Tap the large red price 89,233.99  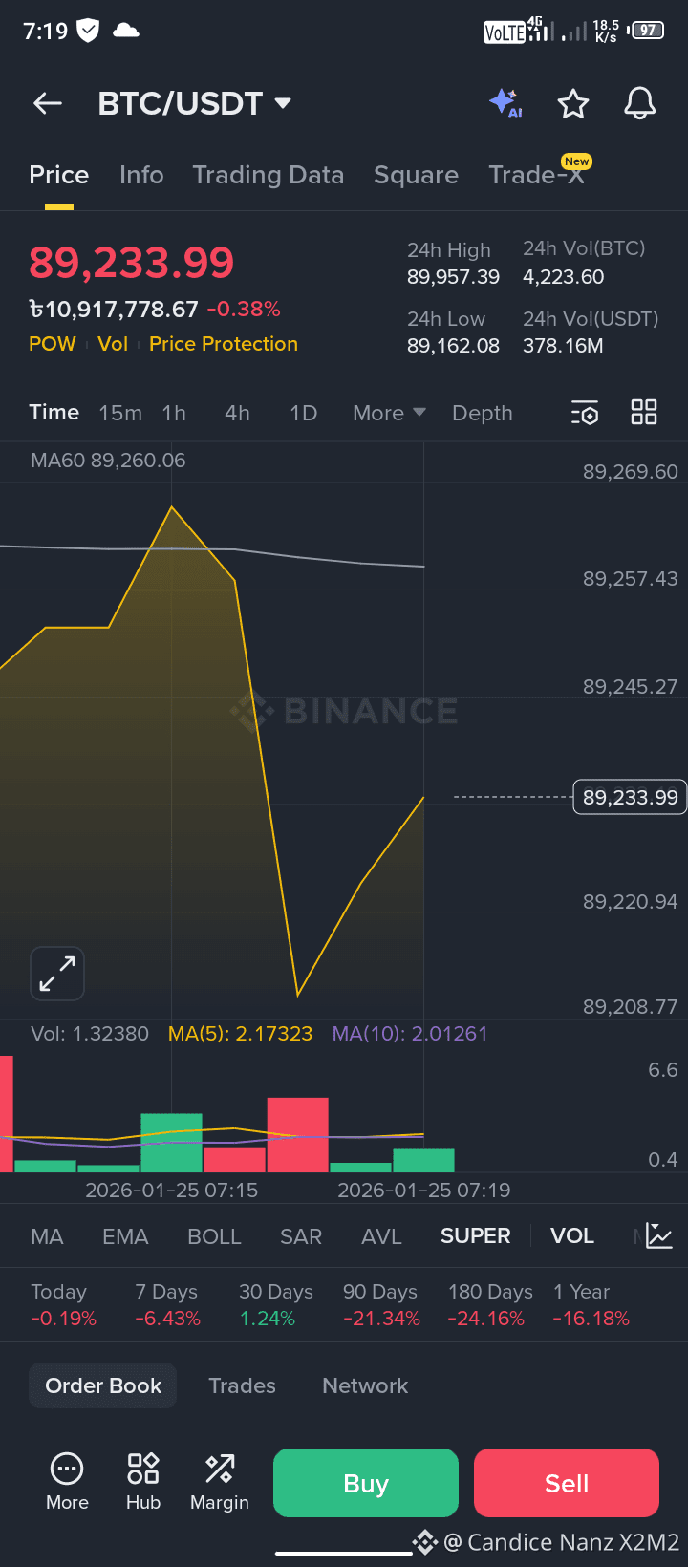point(132,263)
